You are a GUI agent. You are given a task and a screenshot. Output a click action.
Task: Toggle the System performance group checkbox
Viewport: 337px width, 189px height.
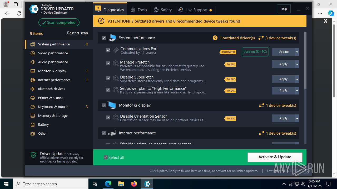104,38
